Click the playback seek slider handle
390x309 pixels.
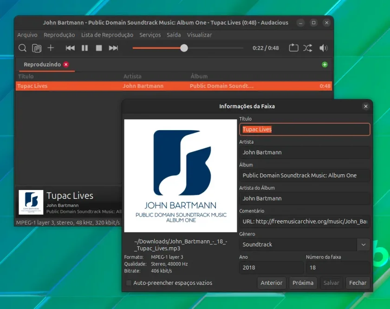coord(184,48)
